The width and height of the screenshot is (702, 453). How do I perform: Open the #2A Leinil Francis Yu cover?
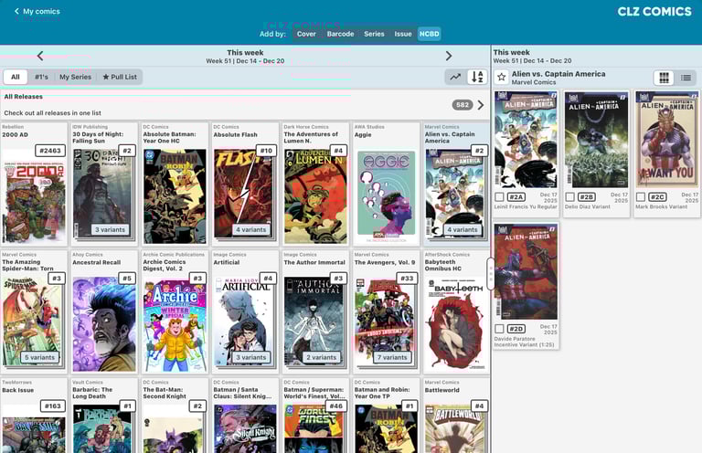(526, 140)
